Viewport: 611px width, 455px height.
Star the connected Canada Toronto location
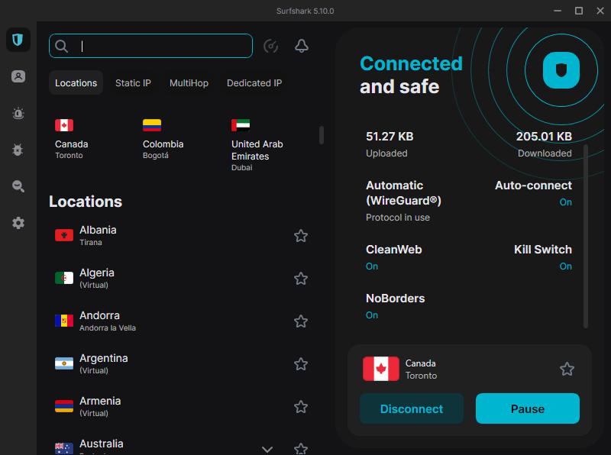[x=567, y=369]
